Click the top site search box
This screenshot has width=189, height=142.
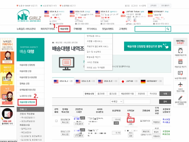[x=150, y=29]
